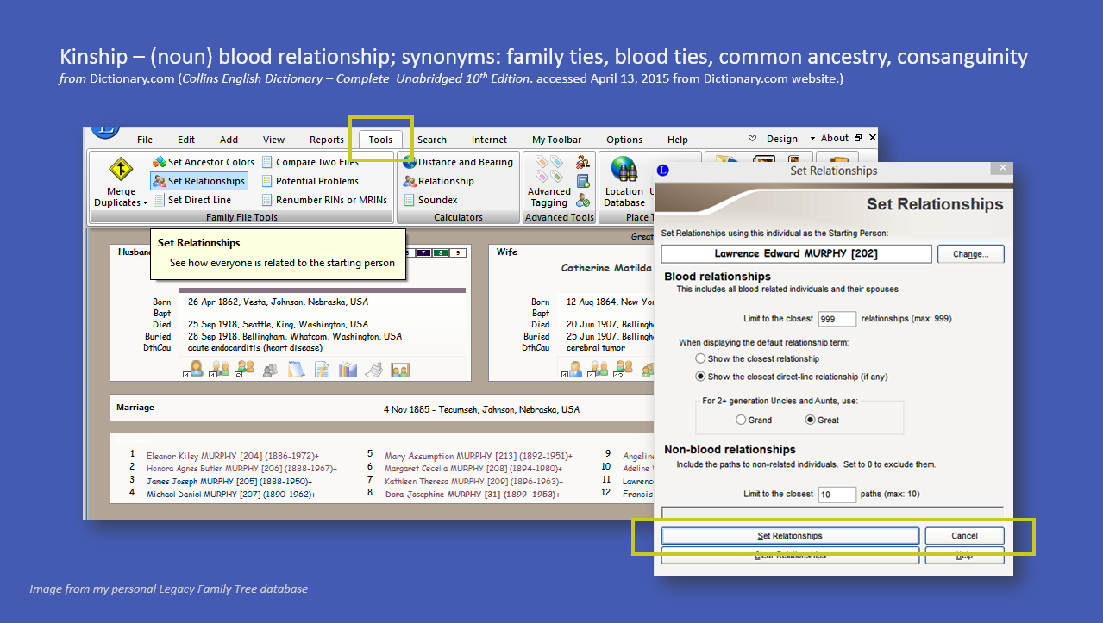Open the Options tab

coord(624,140)
